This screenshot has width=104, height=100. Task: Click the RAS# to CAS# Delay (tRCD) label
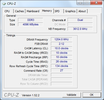point(31,53)
